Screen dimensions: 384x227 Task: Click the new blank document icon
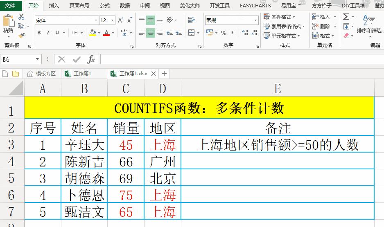5,73
